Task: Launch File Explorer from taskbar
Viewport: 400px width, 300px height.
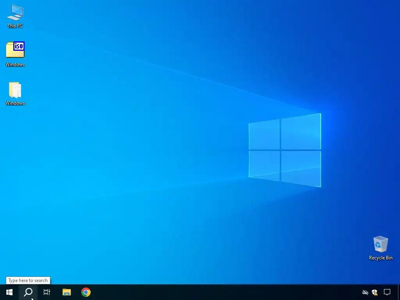Action: point(66,292)
